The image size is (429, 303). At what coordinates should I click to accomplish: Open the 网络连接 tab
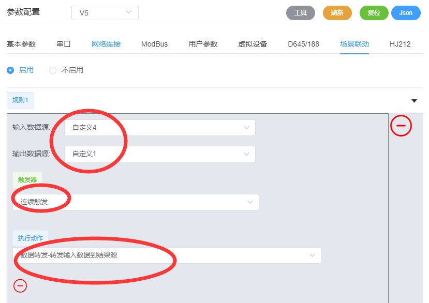pos(106,44)
